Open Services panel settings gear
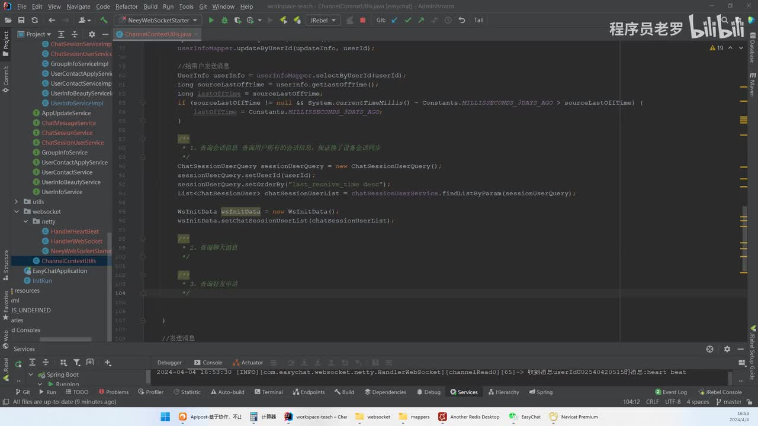Viewport: 758px width, 426px height. [727, 349]
